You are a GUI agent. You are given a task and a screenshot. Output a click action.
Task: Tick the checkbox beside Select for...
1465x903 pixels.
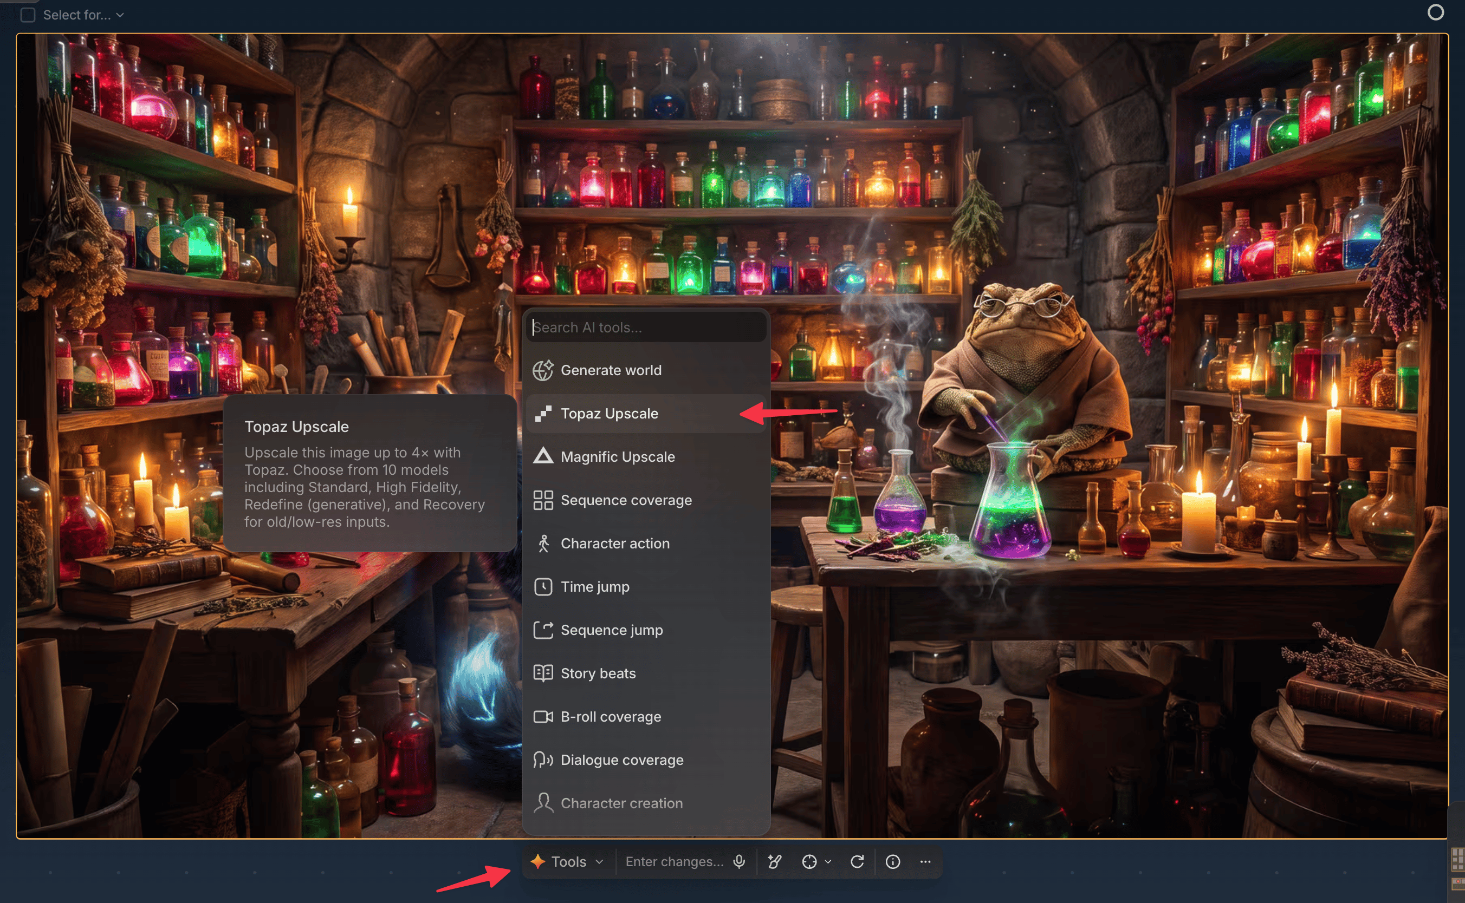pyautogui.click(x=28, y=15)
